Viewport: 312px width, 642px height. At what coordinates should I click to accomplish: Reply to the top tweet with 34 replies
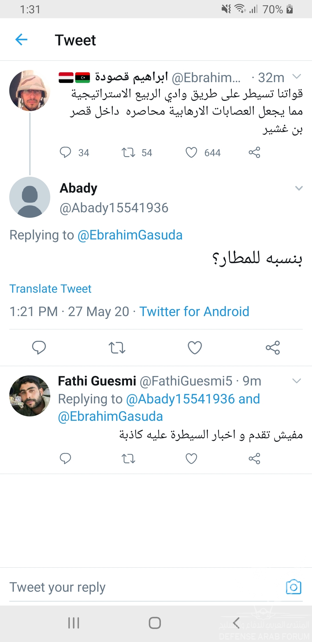click(x=65, y=152)
